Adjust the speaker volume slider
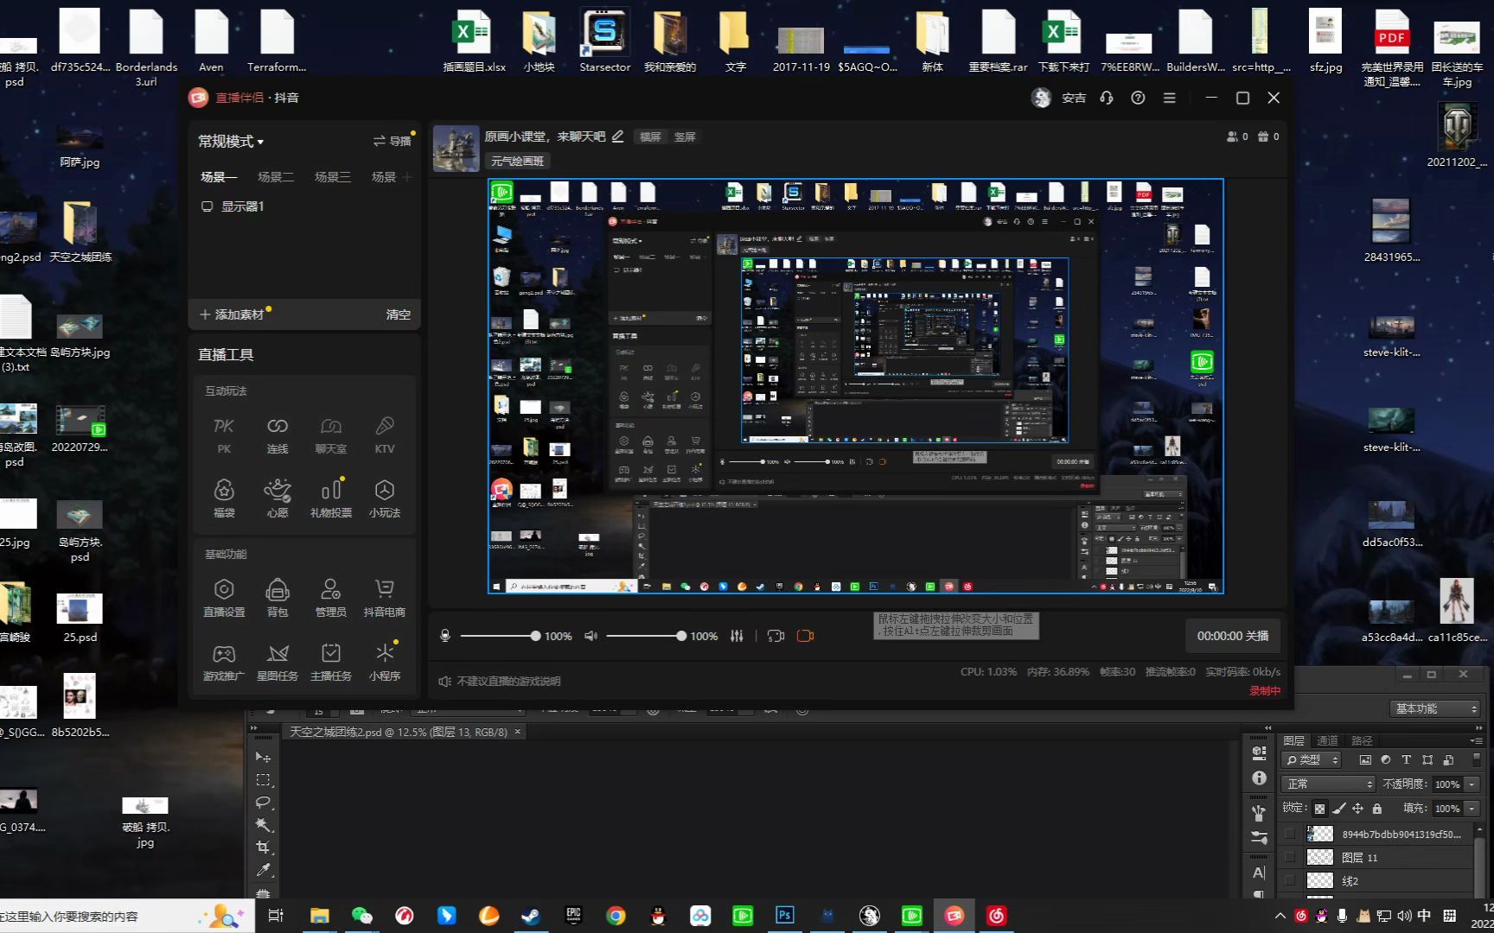Screen dimensions: 1494x933 click(x=646, y=636)
